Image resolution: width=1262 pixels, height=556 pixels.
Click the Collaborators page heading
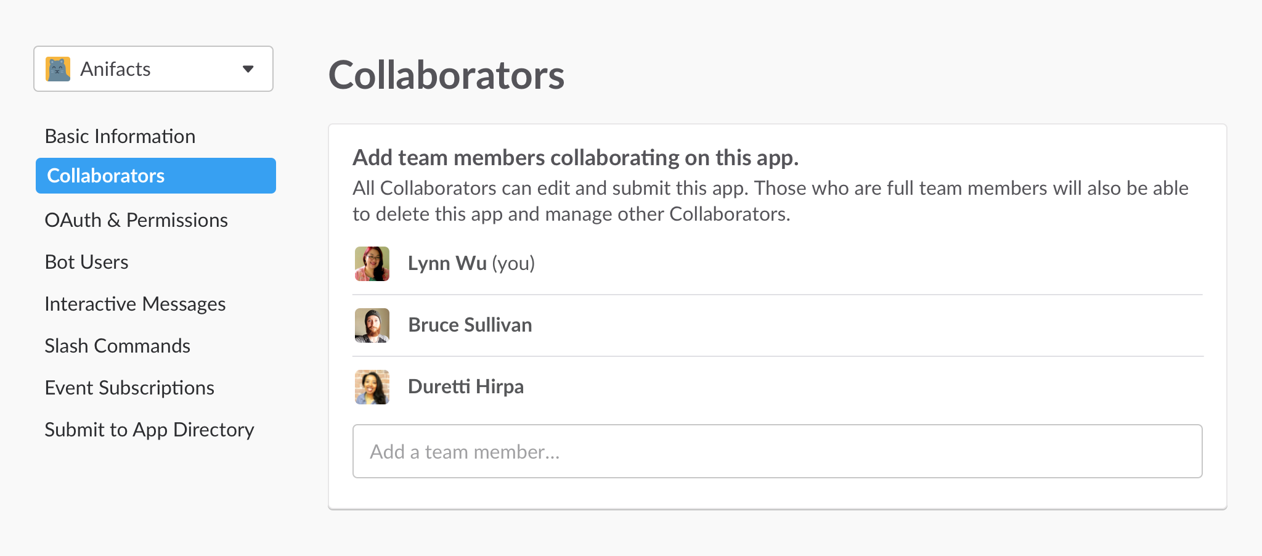click(447, 75)
